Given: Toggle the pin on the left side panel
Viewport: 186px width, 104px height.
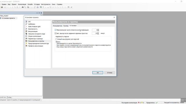Looking at the screenshot, I should point(39,13).
